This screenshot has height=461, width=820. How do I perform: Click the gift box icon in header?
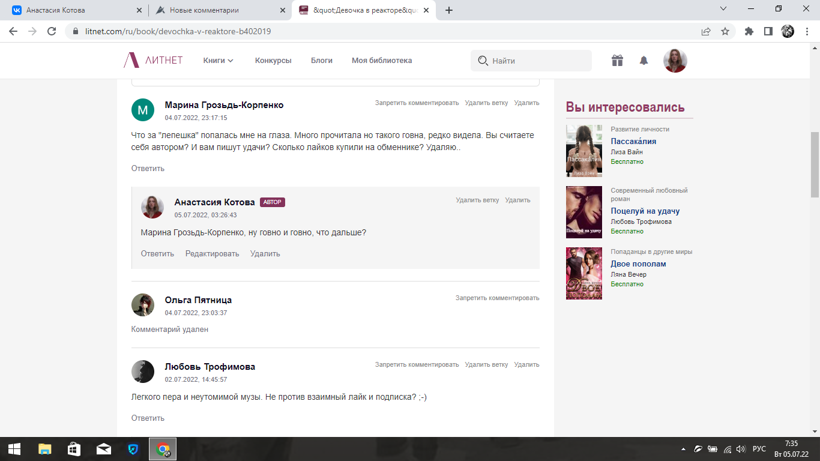click(x=617, y=61)
